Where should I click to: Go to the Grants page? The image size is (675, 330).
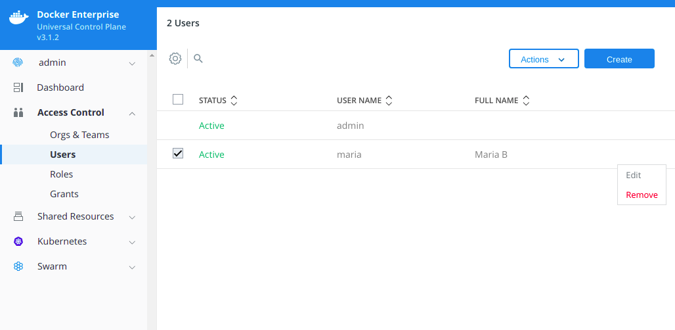(64, 194)
